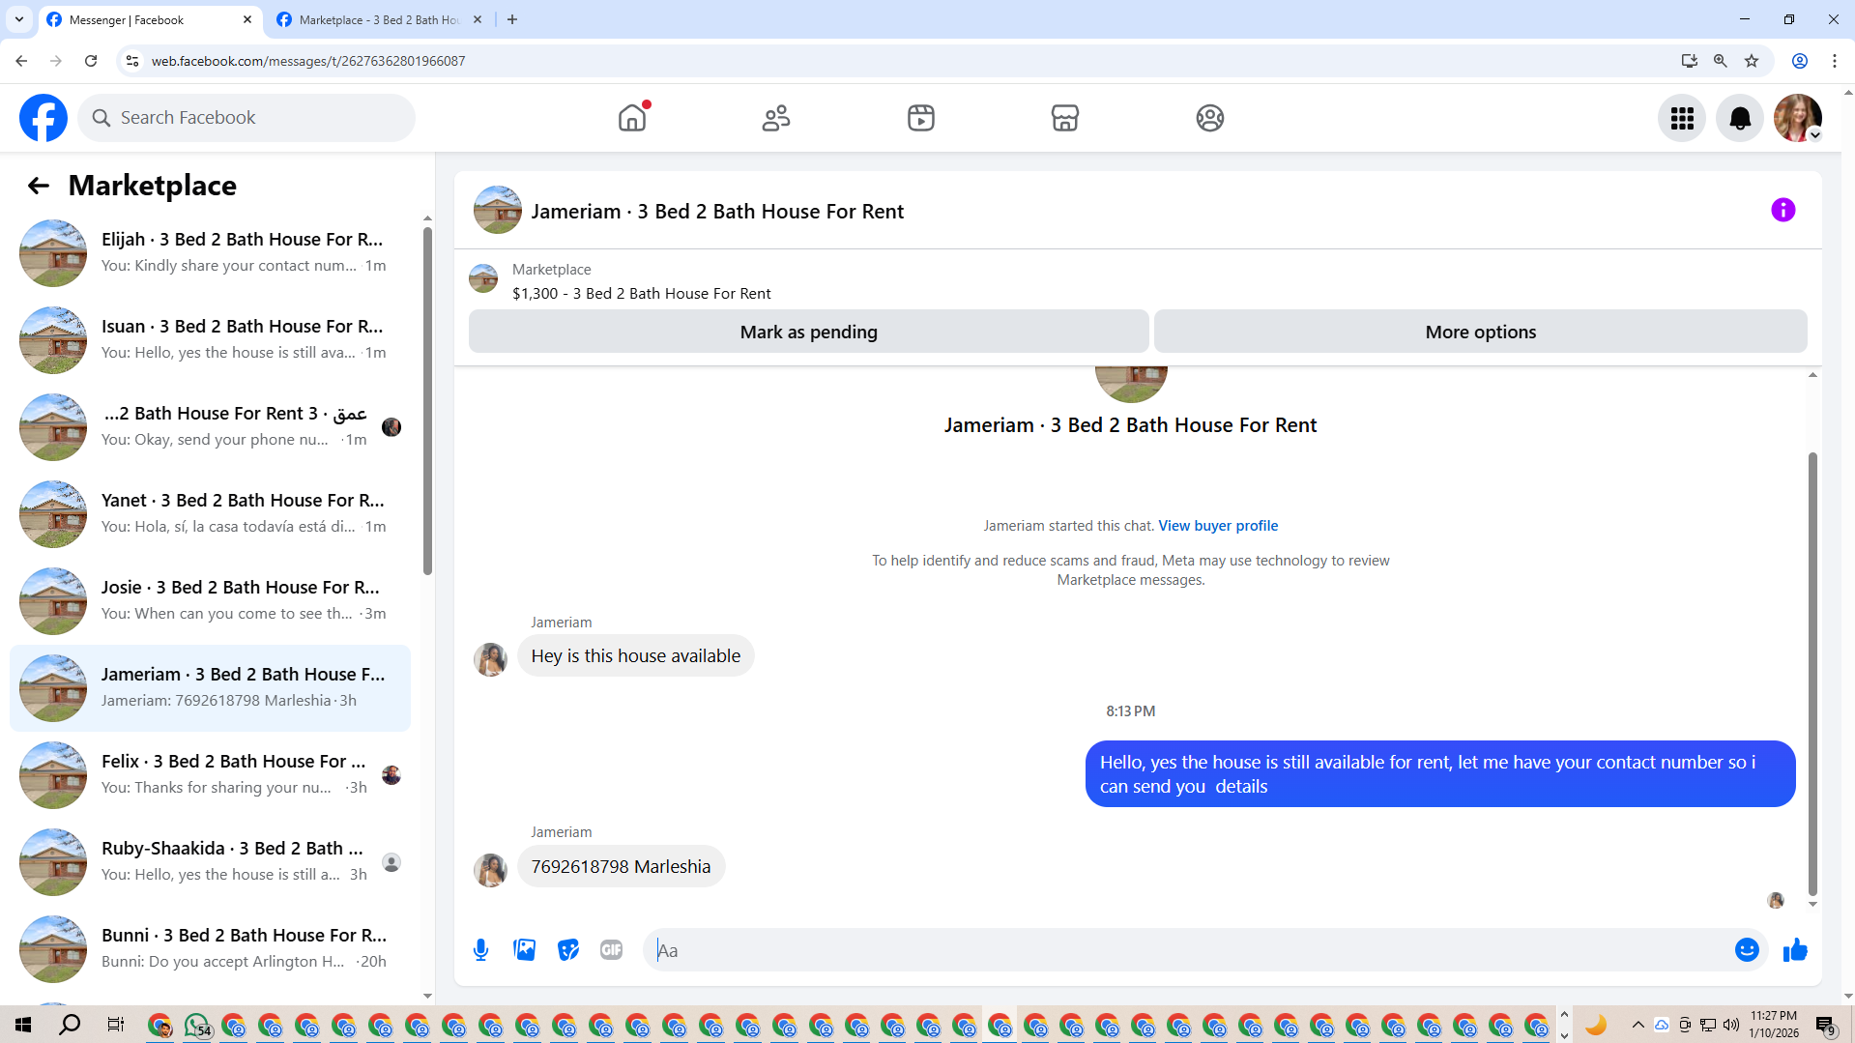Open the volume control in system tray
The image size is (1855, 1043).
coord(1731,1025)
